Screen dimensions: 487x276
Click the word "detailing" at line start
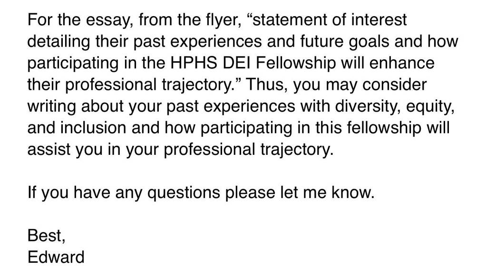[58, 41]
